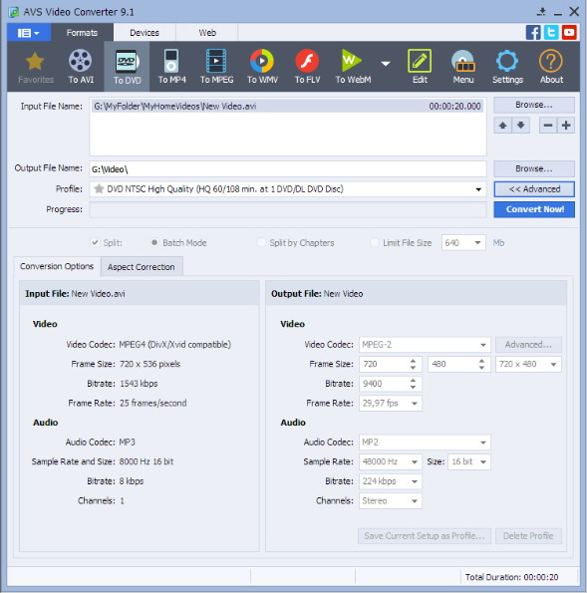Click the pin-to-tray arrow in title bar
Viewport: 587px width, 593px height.
point(541,12)
